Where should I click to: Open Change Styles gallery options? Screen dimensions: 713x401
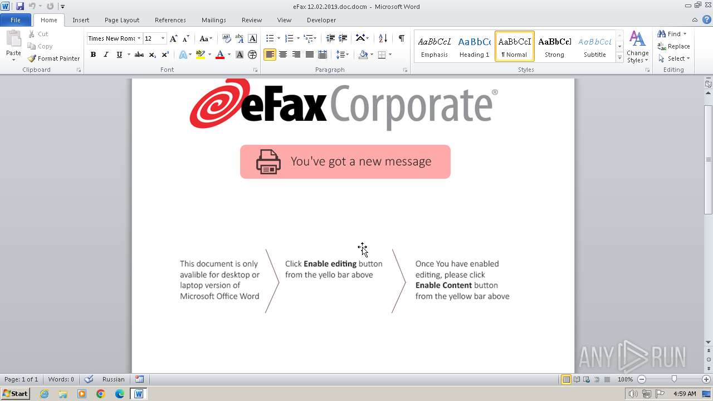(637, 47)
